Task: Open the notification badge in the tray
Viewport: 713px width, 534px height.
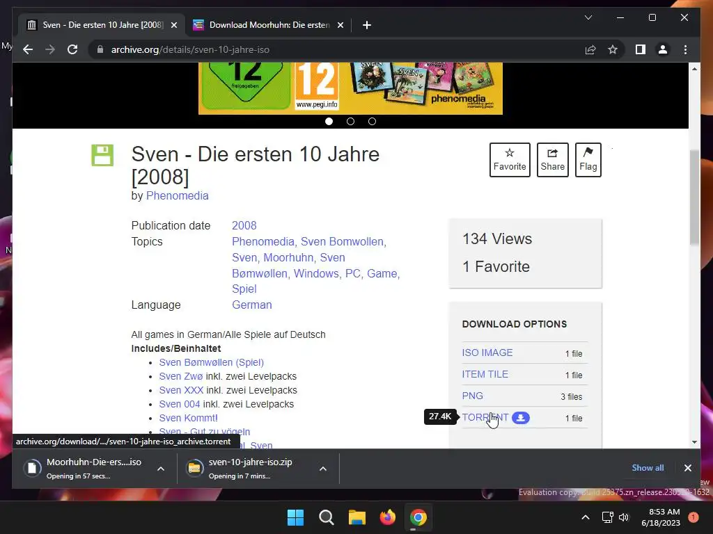Action: [693, 517]
